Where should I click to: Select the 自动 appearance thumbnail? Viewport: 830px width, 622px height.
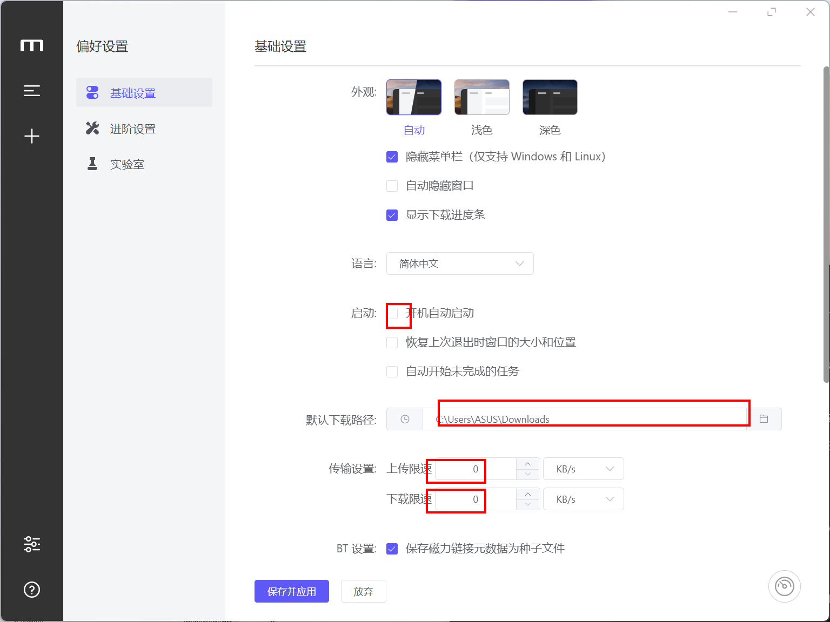[414, 97]
